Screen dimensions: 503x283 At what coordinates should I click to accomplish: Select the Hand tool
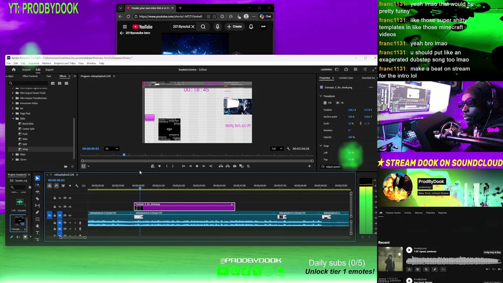point(37,226)
